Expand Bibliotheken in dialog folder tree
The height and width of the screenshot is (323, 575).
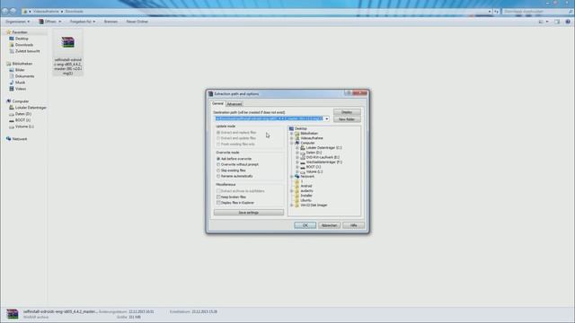291,134
